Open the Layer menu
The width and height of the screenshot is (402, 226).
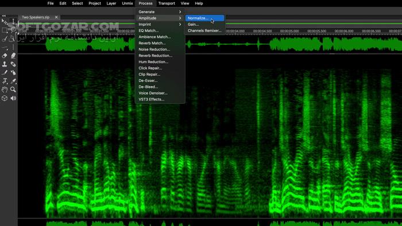[111, 3]
